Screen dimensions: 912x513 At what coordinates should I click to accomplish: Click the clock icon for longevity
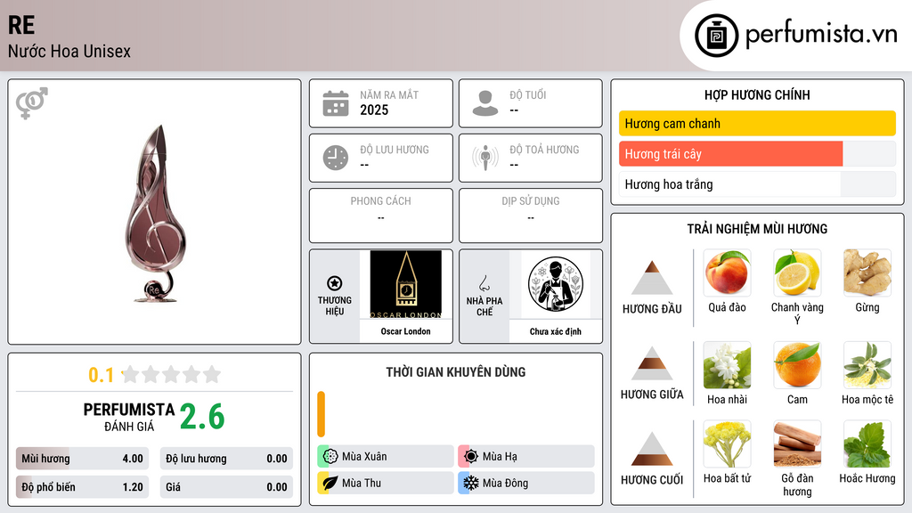[x=336, y=158]
